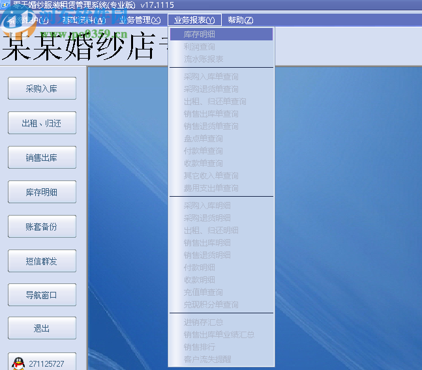Open 销售退货明细 menu item
This screenshot has height=370, width=422.
point(221,255)
